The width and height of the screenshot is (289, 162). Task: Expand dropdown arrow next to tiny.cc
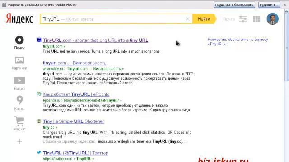(x=56, y=128)
